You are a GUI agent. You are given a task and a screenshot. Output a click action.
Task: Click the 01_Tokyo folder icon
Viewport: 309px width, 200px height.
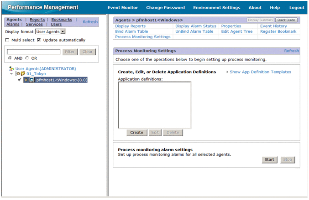22,74
